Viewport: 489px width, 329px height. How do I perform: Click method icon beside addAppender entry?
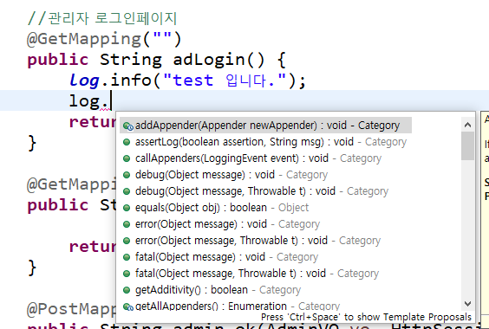(127, 126)
